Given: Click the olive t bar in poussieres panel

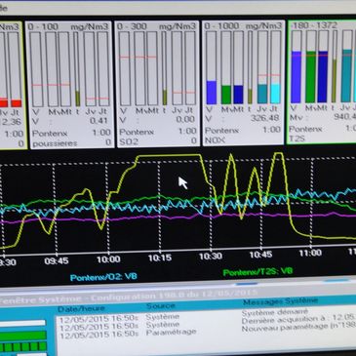Looking at the screenshot, I should click(78, 99).
